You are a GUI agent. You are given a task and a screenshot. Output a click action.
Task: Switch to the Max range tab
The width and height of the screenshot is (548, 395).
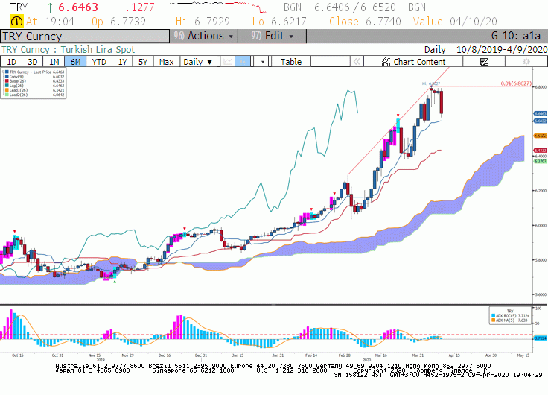(166, 62)
